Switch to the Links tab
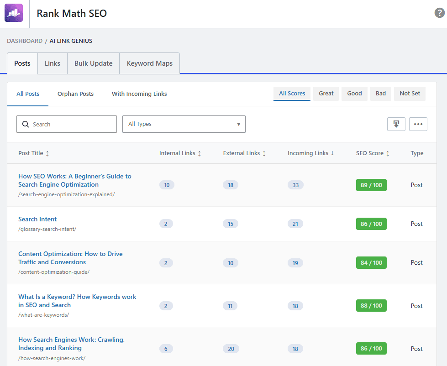Viewport: 447px width, 366px height. (x=53, y=63)
